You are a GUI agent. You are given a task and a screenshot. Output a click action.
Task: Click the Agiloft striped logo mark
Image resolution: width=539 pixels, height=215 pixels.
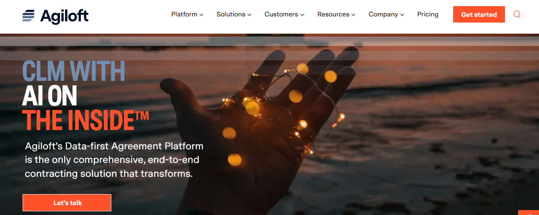(29, 16)
